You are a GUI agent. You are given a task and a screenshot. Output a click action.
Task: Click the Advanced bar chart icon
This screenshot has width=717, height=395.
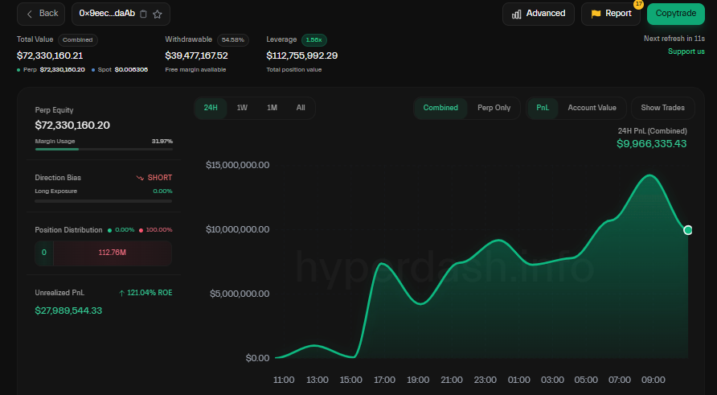click(x=517, y=14)
